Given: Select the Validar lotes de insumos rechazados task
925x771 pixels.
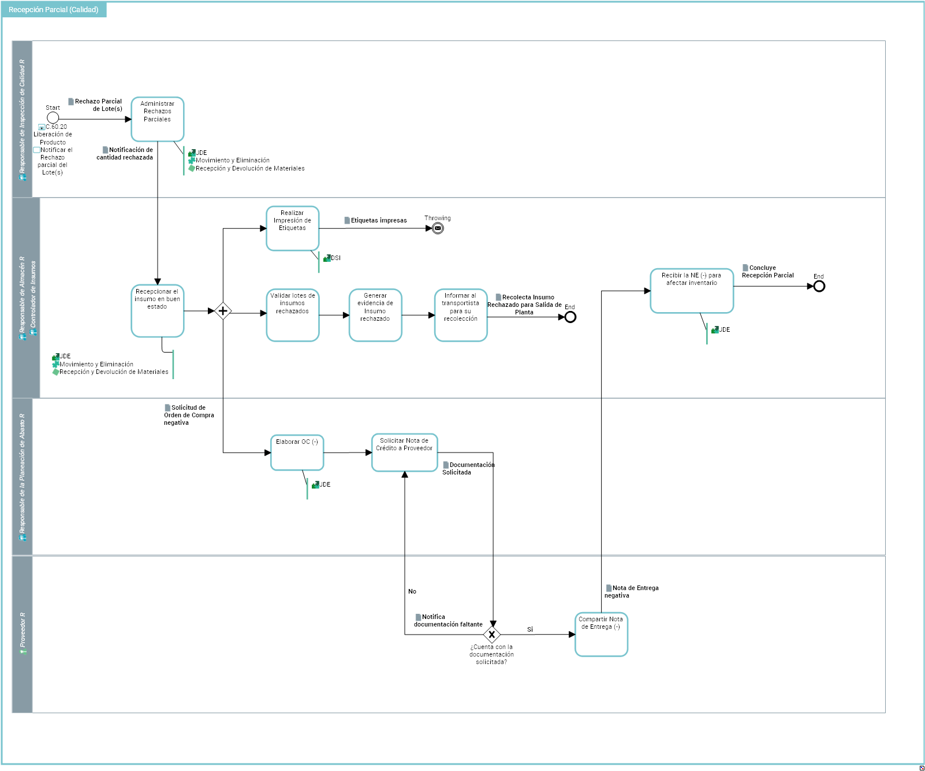Looking at the screenshot, I should coord(293,315).
